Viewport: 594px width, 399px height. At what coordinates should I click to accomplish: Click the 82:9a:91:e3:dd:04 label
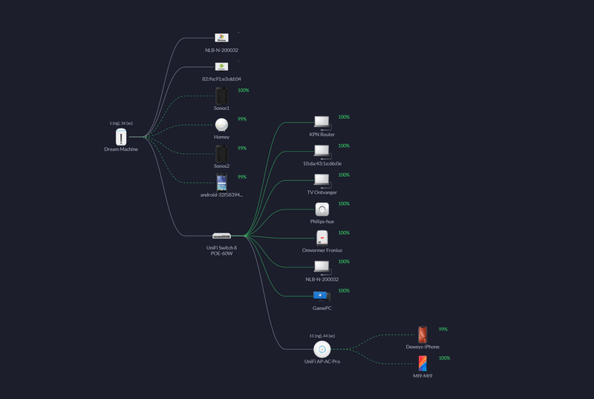221,79
